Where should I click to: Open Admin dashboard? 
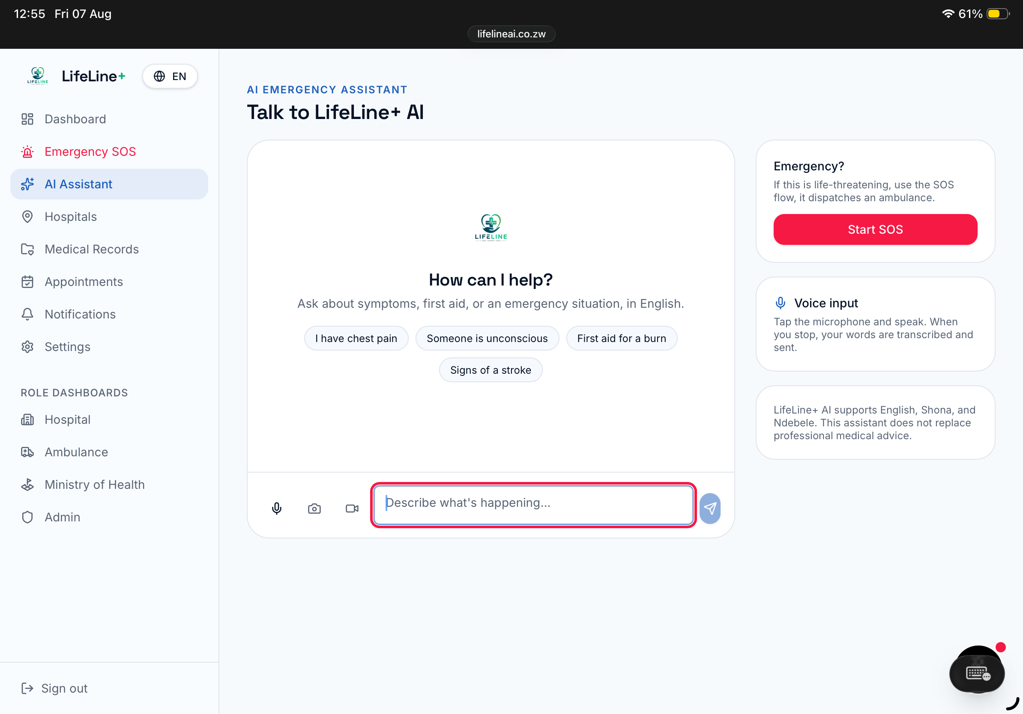point(109,517)
